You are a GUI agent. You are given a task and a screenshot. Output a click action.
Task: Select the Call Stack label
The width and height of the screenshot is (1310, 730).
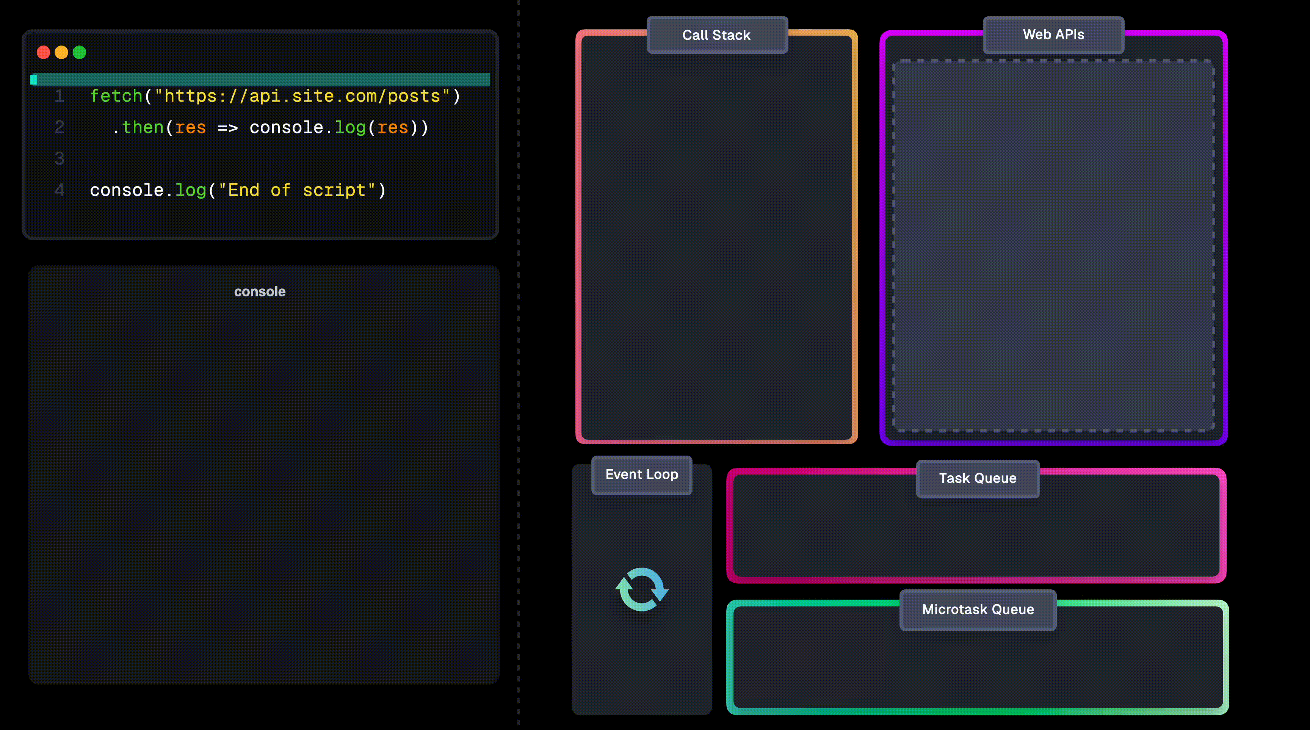[716, 35]
